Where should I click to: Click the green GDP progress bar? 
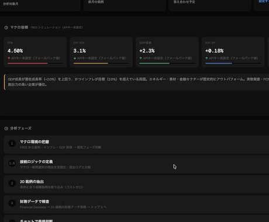[x=154, y=63]
